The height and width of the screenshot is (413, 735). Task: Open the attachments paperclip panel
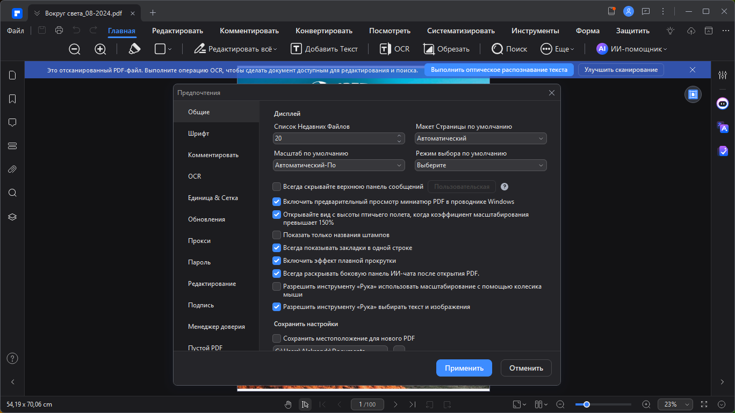click(12, 169)
